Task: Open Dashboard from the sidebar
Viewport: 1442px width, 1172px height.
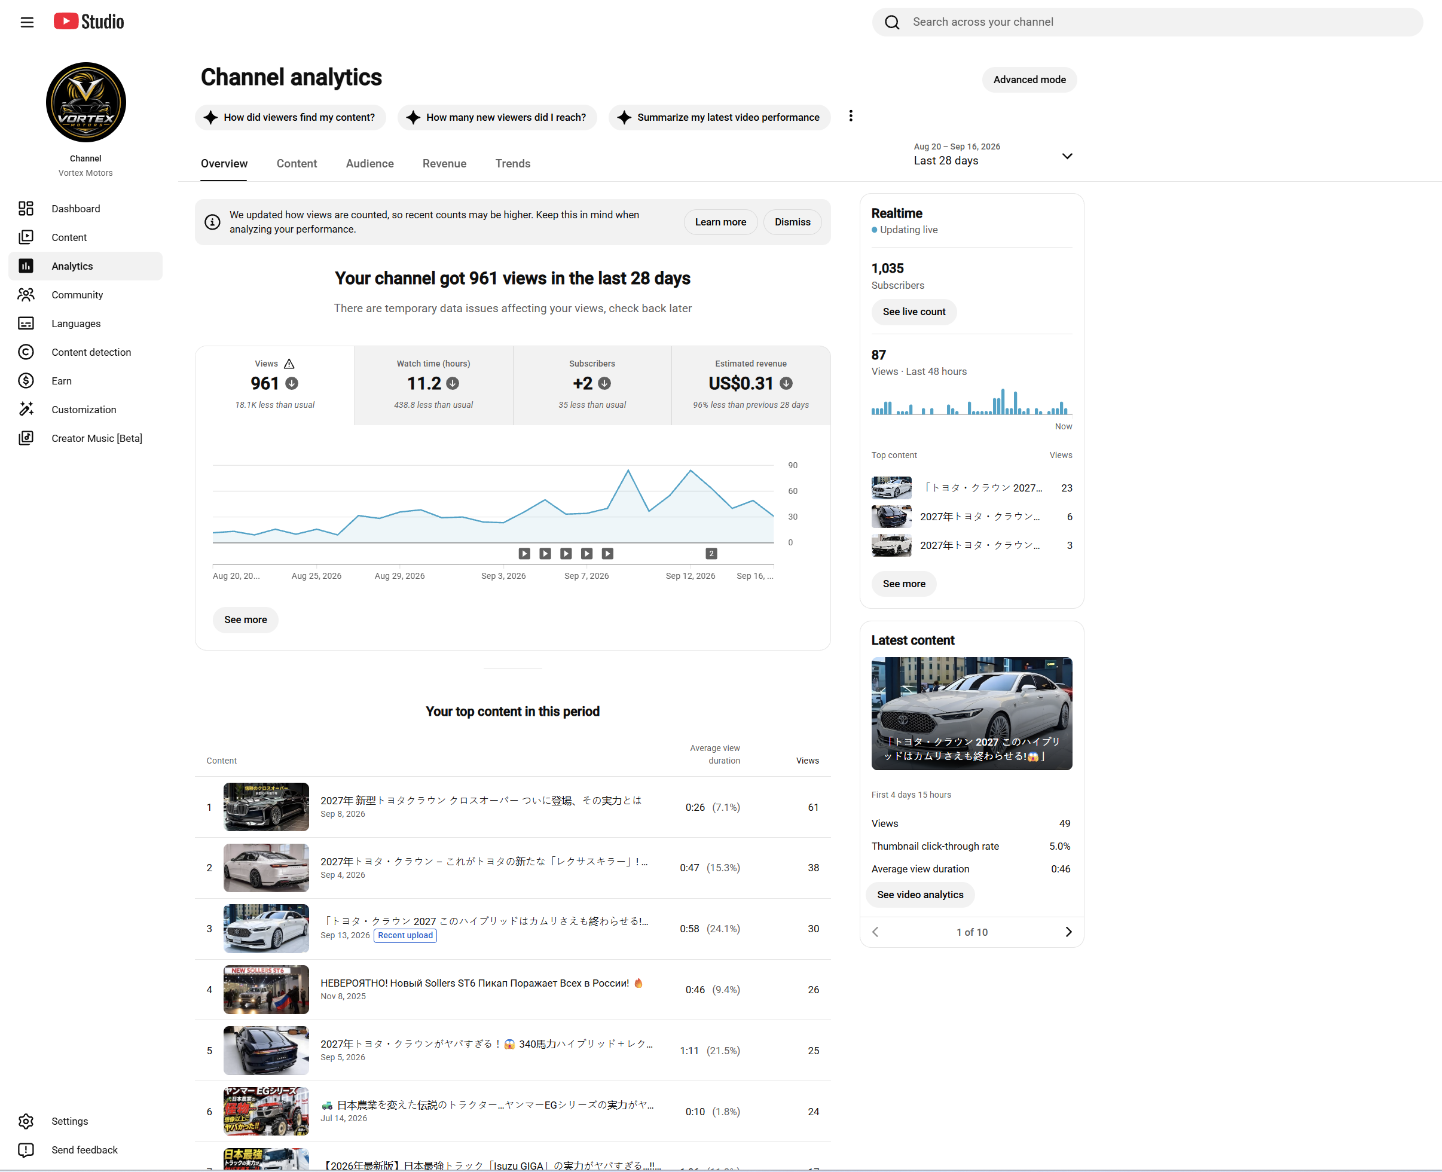Action: click(85, 209)
